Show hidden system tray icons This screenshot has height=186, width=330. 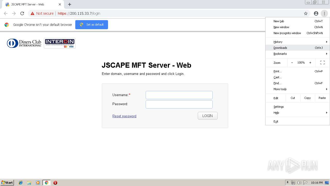point(287,183)
